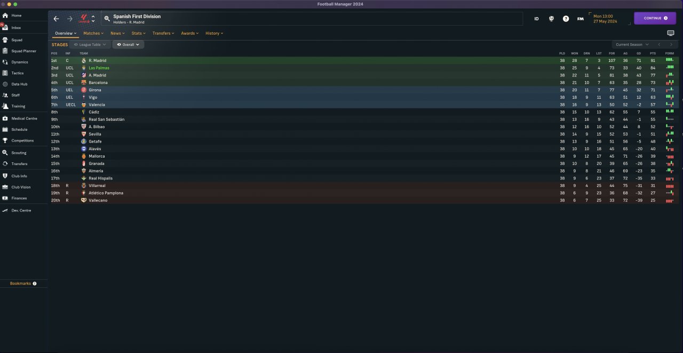Expand the History tab menu
Image resolution: width=683 pixels, height=353 pixels.
[214, 33]
